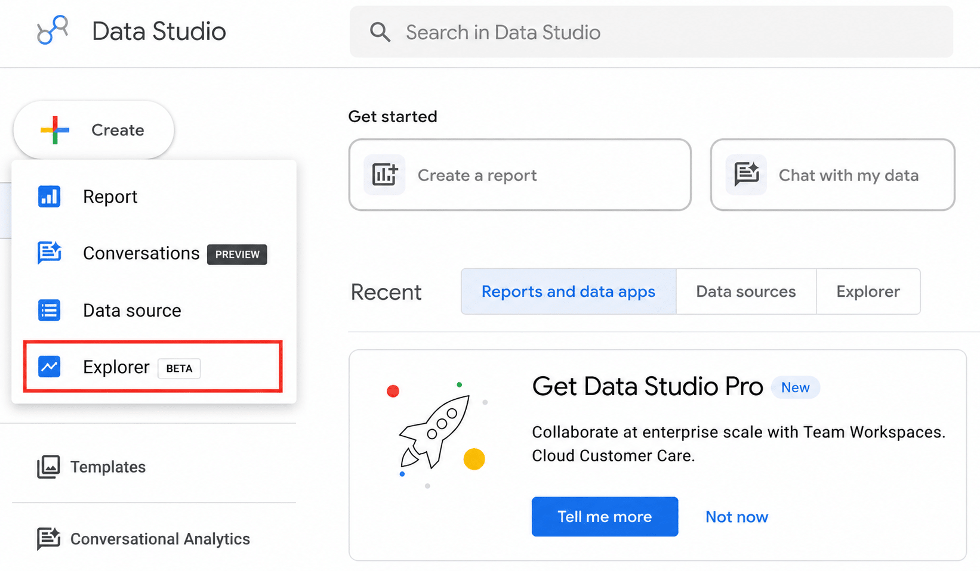Switch to the Explorer tab under Recent
This screenshot has height=571, width=980.
click(x=868, y=291)
